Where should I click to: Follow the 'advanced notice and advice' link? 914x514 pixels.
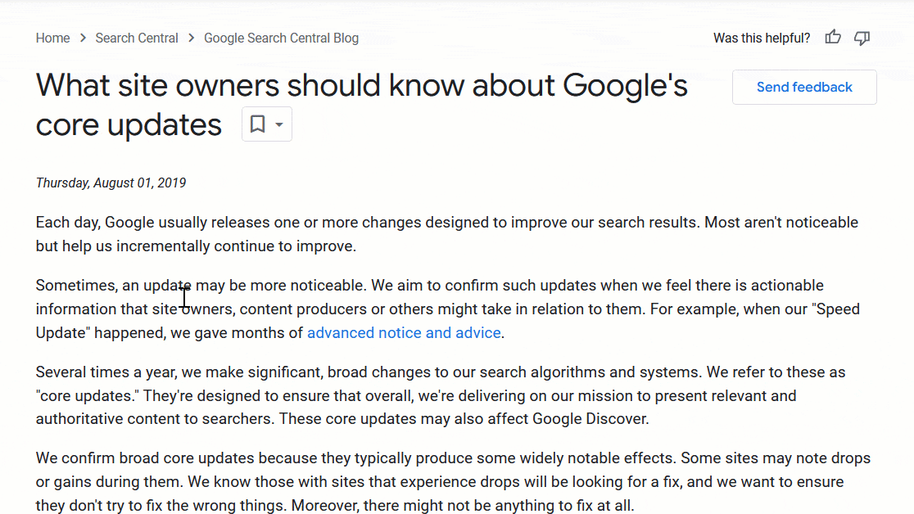pos(404,333)
